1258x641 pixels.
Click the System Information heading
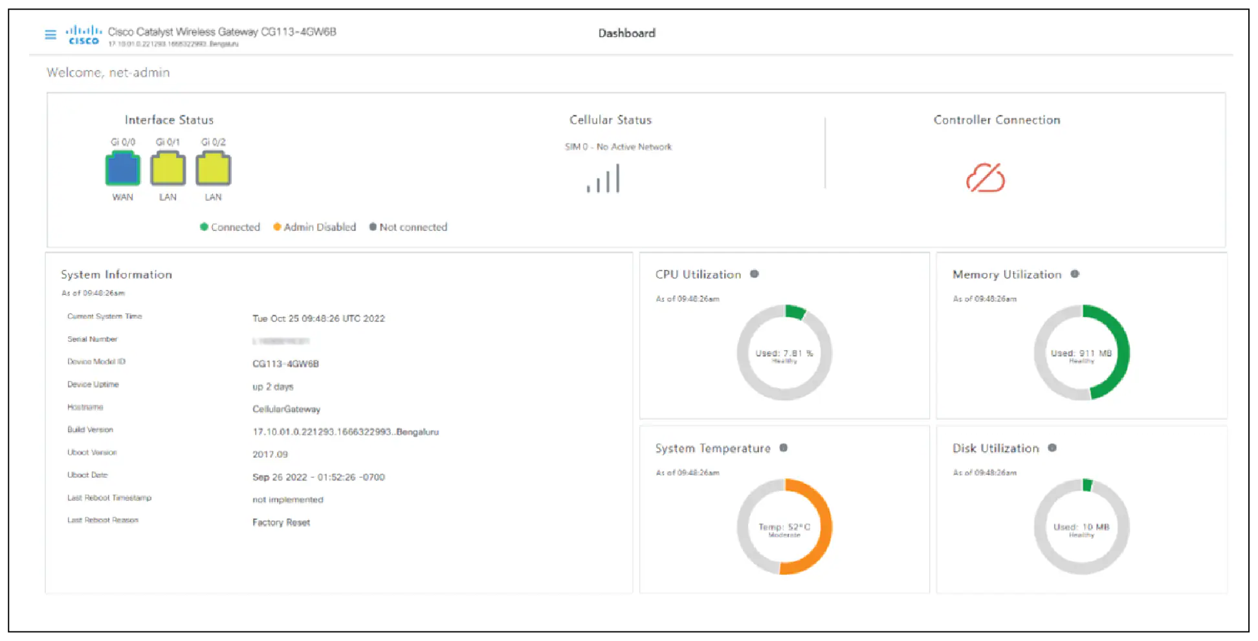pos(116,274)
